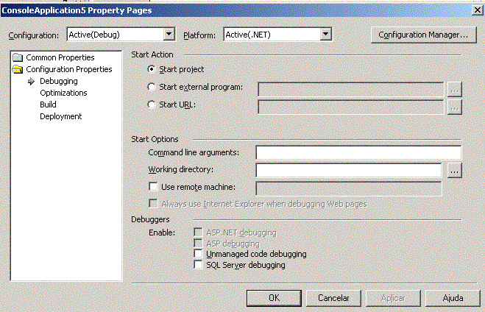Choose the Start URL radio option
485x312 pixels.
152,104
